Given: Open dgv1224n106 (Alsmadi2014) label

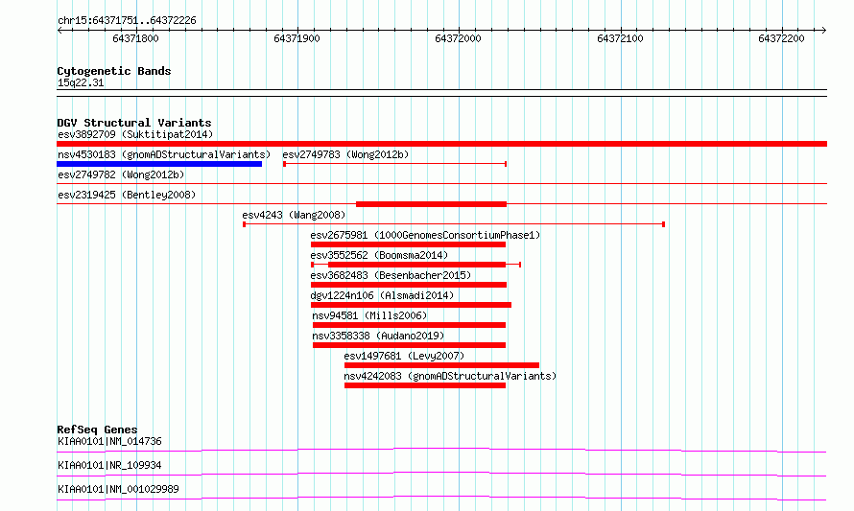Looking at the screenshot, I should [382, 295].
